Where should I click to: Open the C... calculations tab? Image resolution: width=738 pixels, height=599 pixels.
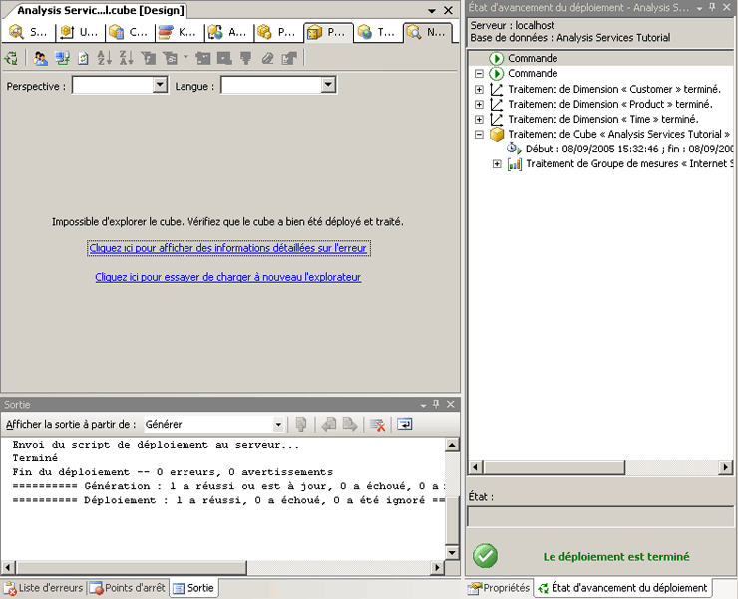128,32
